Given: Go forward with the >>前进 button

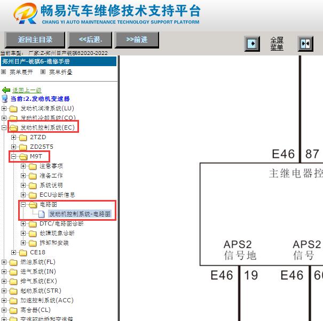Looking at the screenshot, I should click(137, 39).
